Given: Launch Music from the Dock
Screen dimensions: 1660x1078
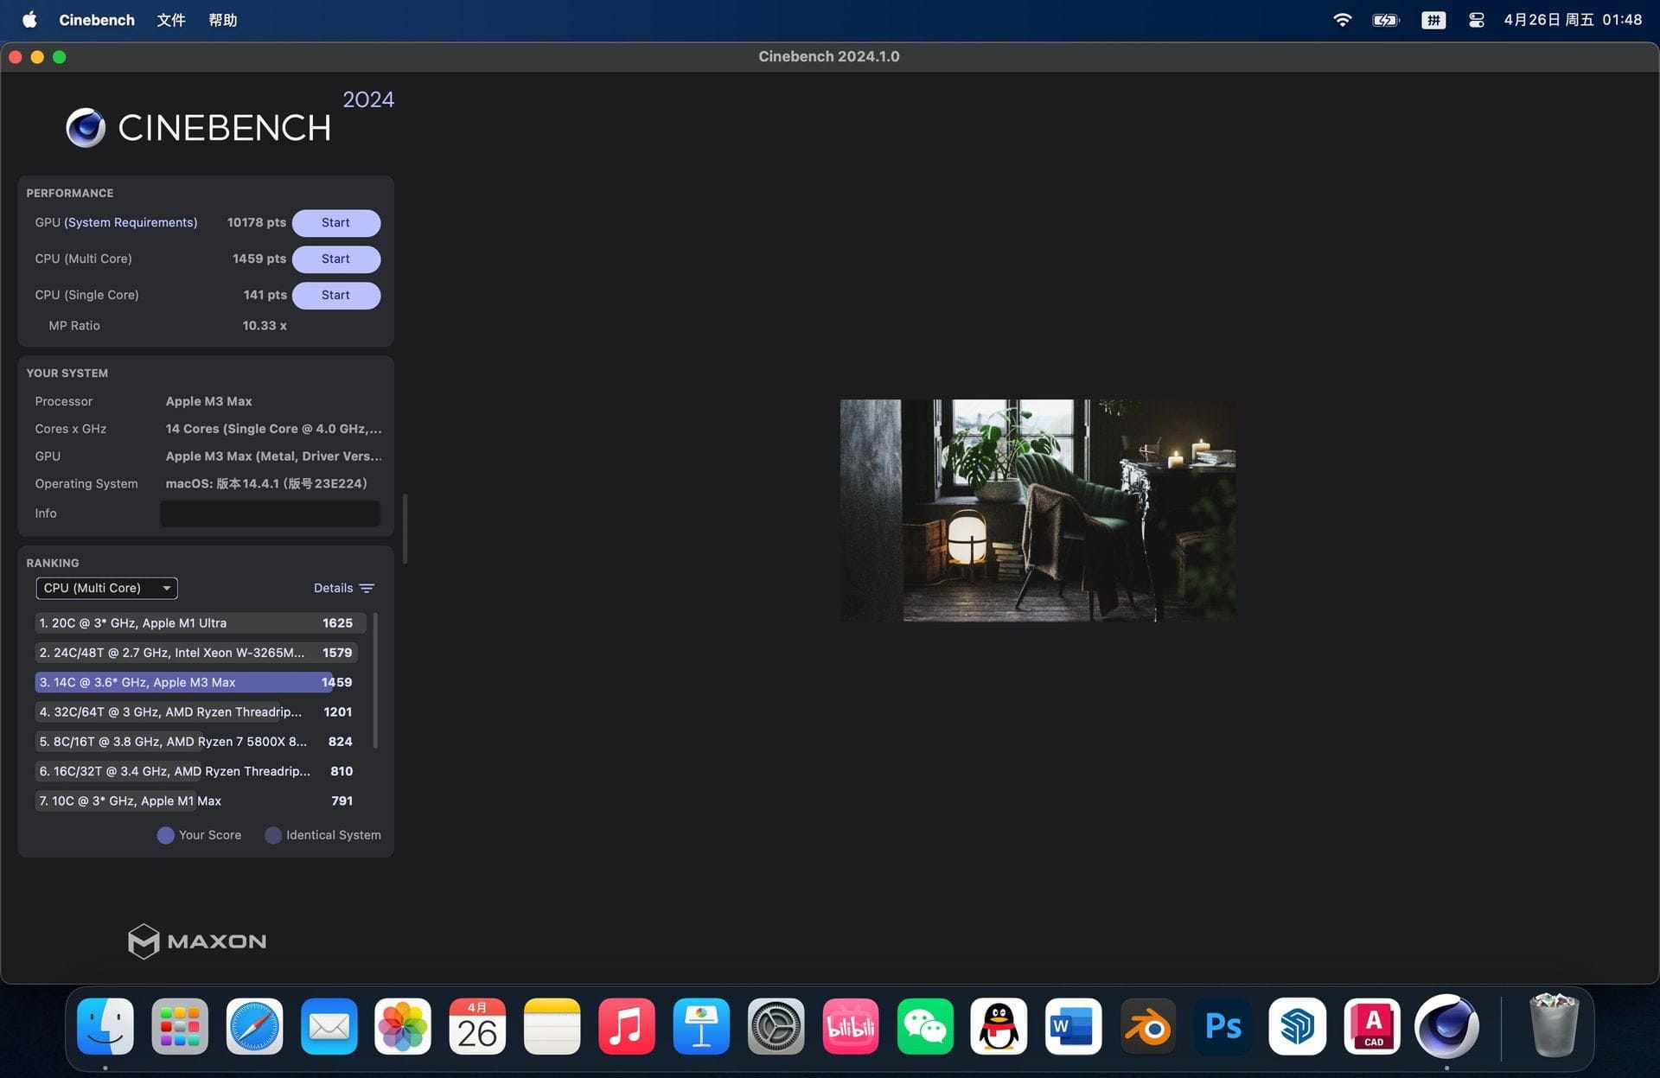Looking at the screenshot, I should click(x=626, y=1026).
